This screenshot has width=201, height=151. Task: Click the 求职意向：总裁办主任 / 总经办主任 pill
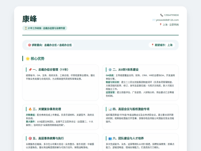click(50, 45)
